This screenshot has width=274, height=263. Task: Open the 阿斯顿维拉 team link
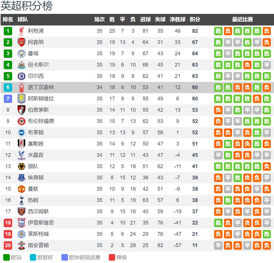[x=41, y=99]
